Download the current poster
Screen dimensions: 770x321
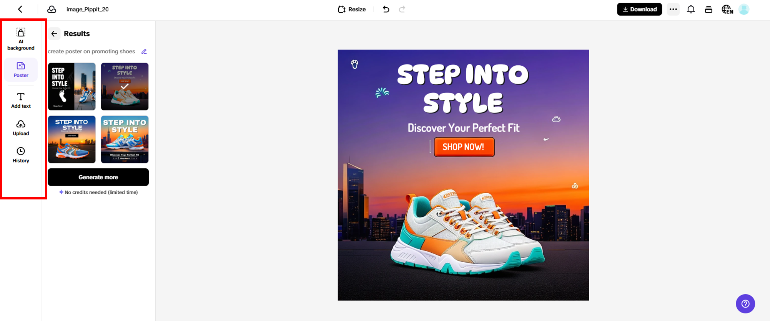[639, 9]
